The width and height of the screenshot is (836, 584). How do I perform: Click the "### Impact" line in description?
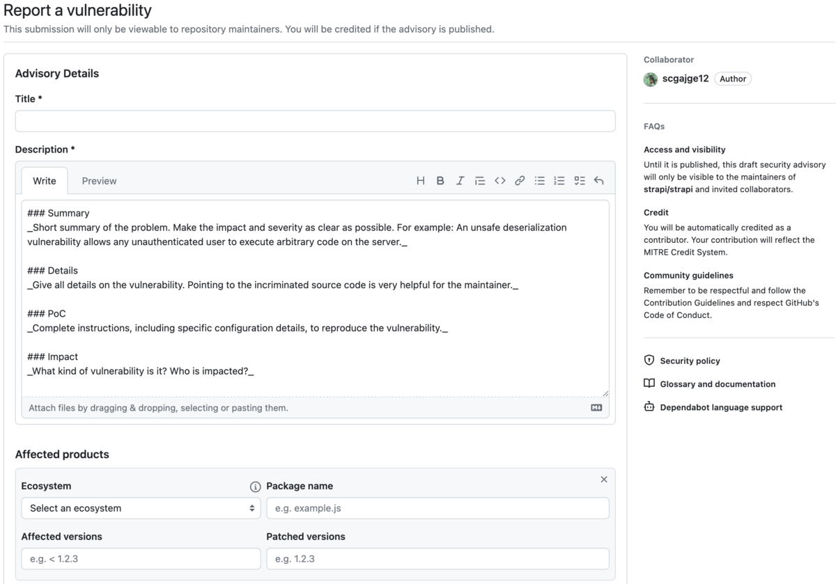pyautogui.click(x=53, y=356)
